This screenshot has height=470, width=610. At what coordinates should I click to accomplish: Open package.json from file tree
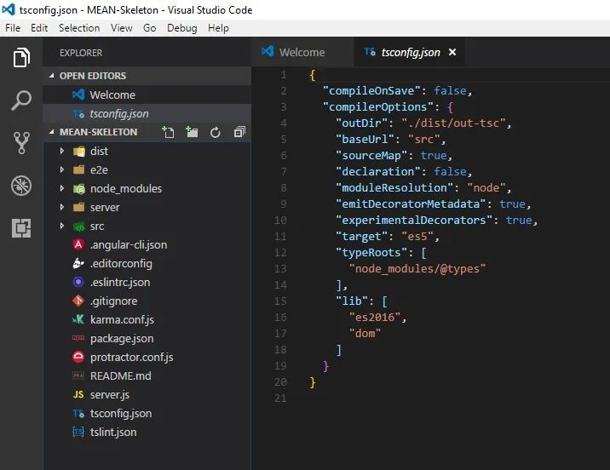point(147,338)
